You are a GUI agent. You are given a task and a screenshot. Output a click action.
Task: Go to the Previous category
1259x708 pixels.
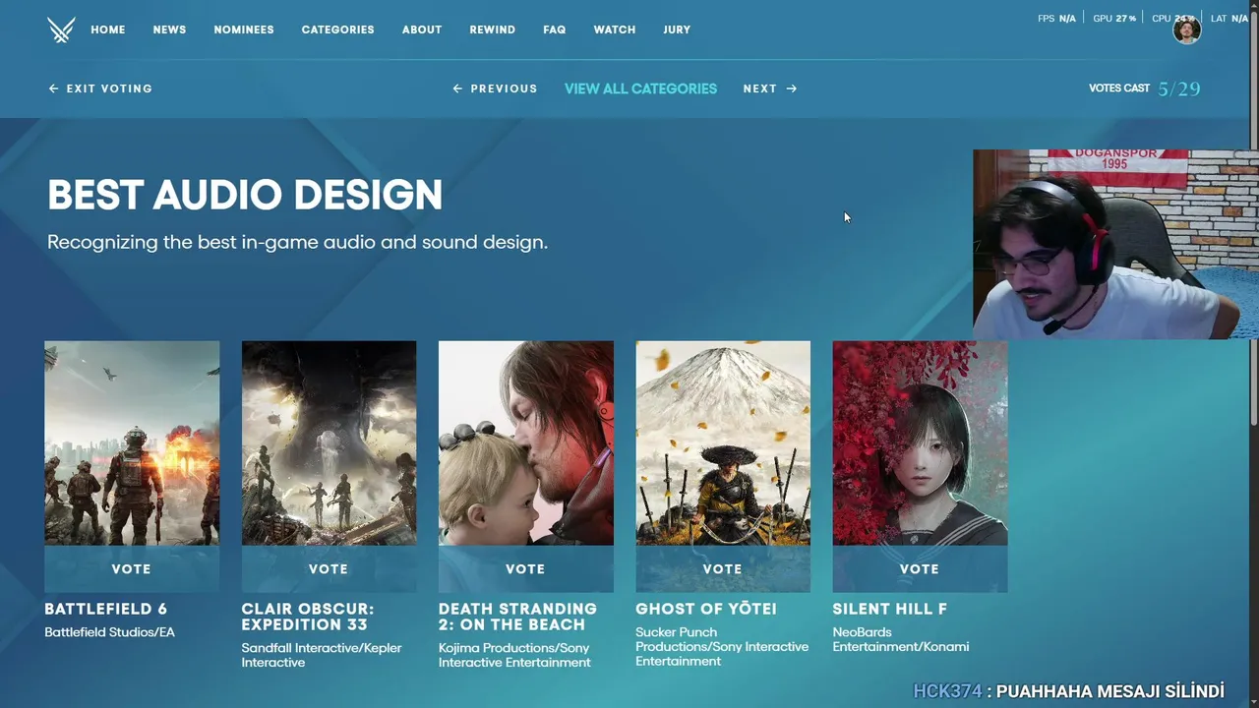[x=495, y=88]
